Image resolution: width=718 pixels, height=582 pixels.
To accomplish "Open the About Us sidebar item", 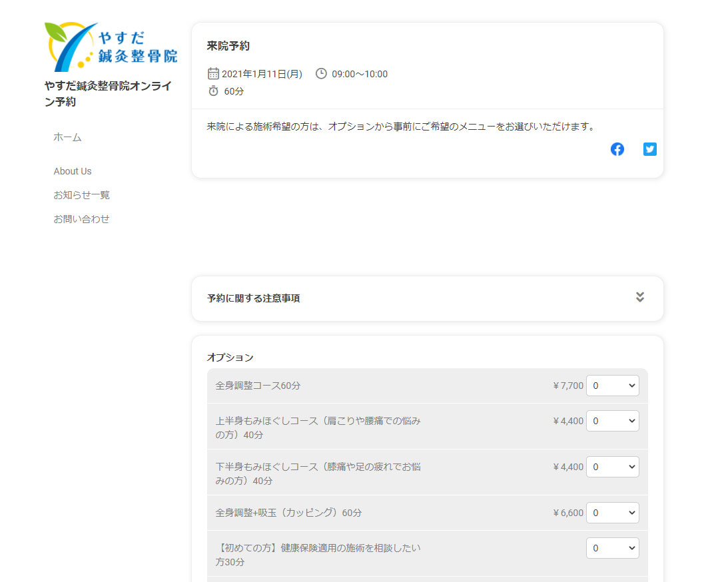I will click(x=73, y=171).
